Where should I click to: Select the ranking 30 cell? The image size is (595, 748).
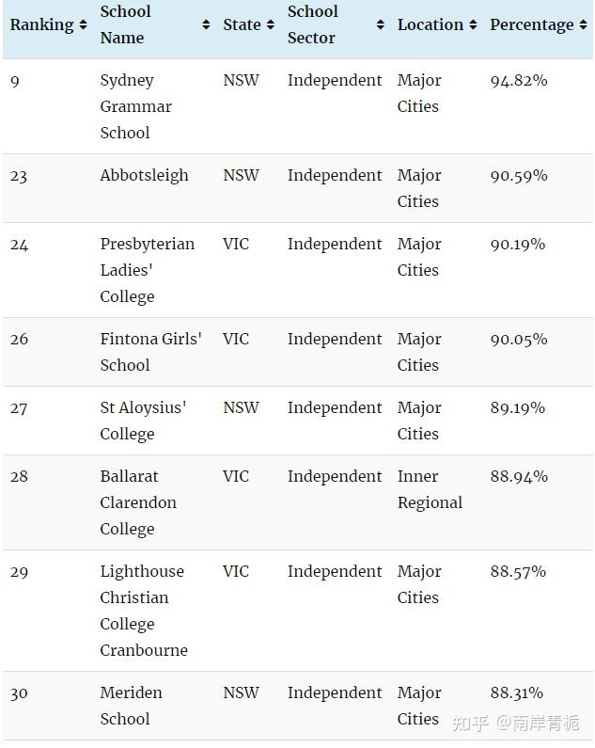(19, 693)
